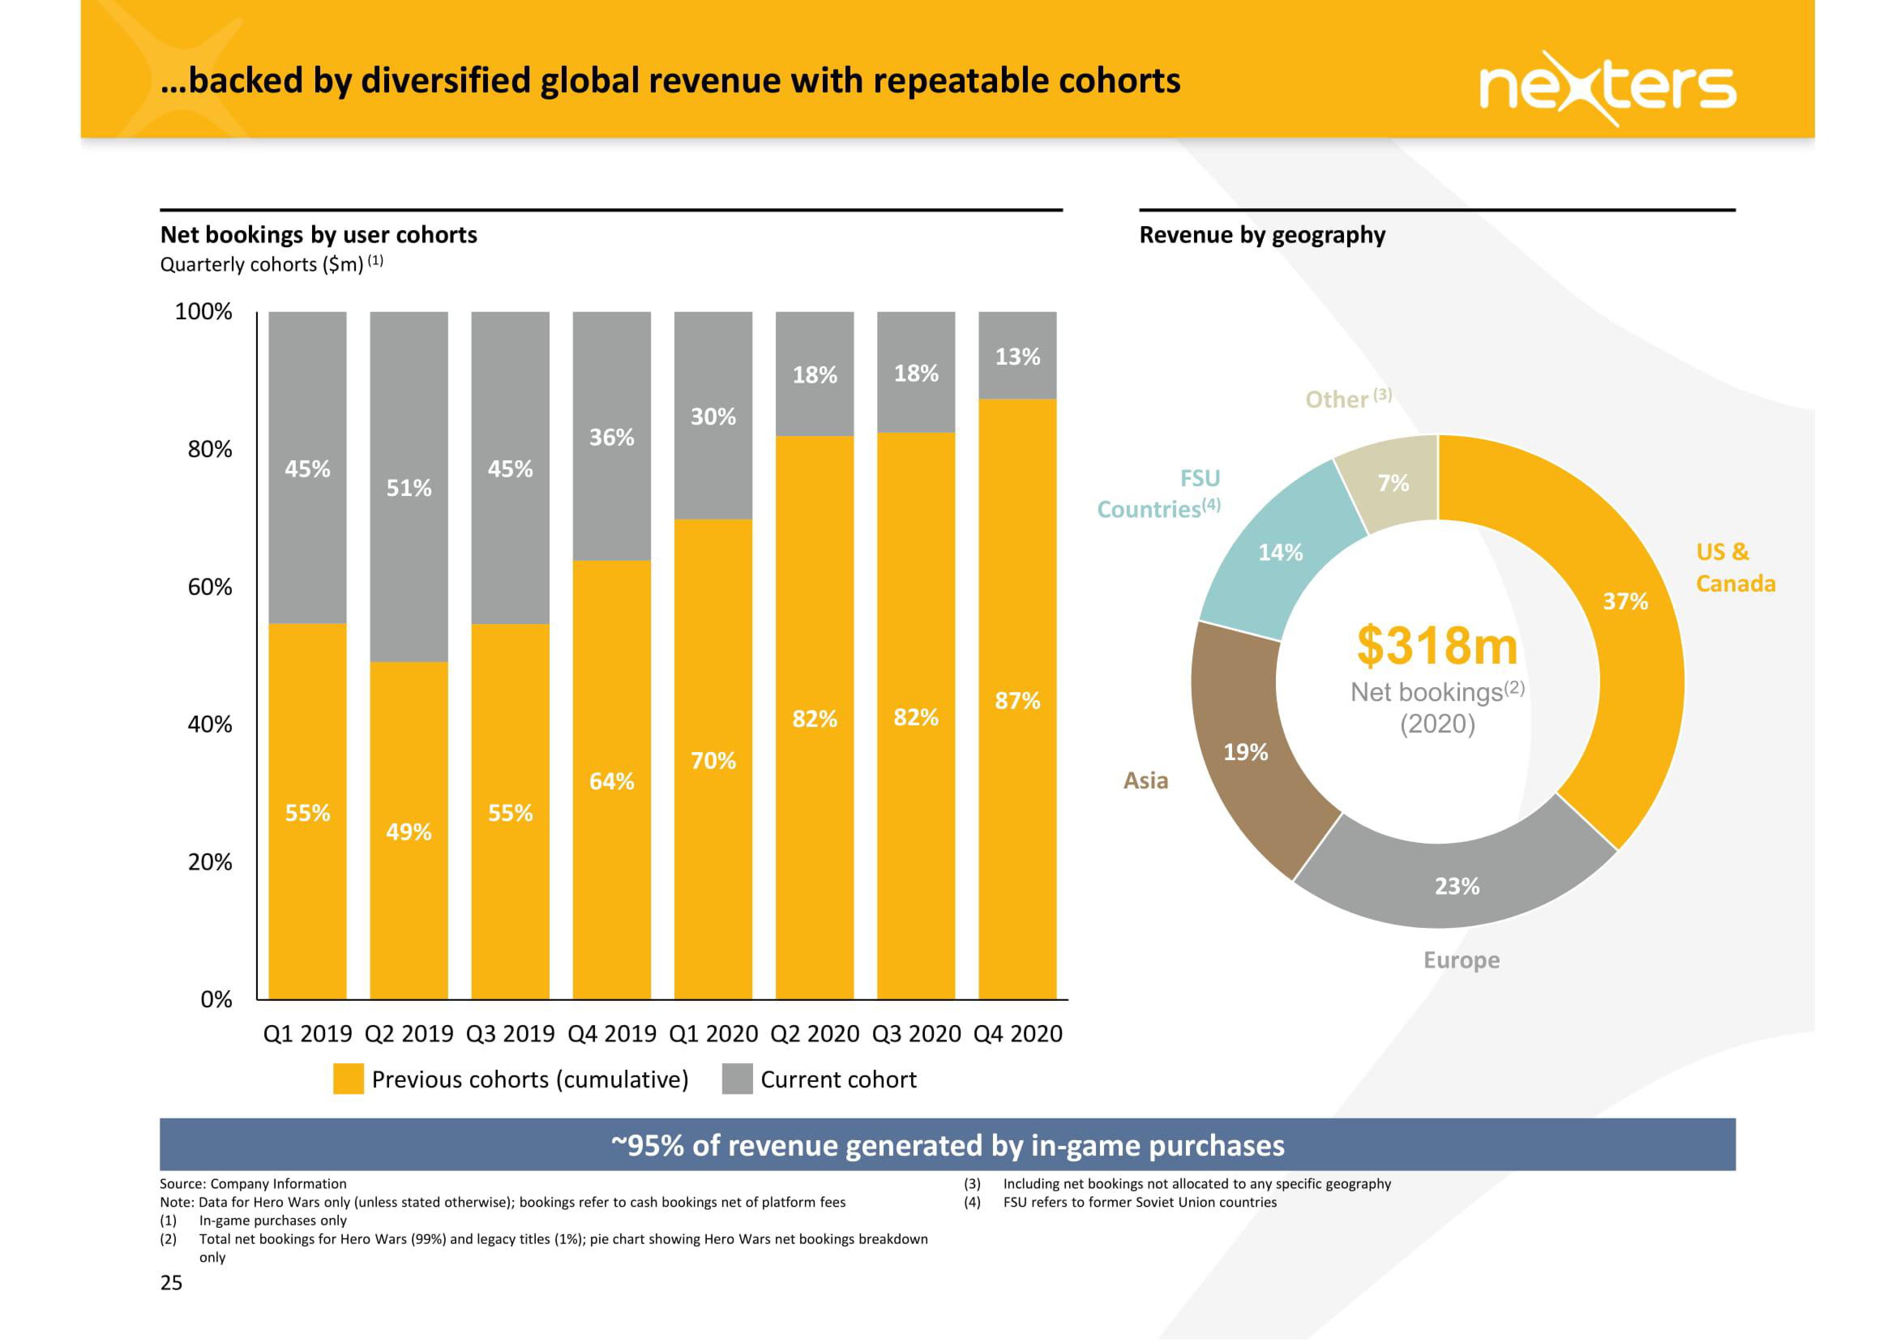This screenshot has width=1896, height=1340.
Task: Click the 70% yellow bar for Q1 2020
Action: pyautogui.click(x=713, y=760)
